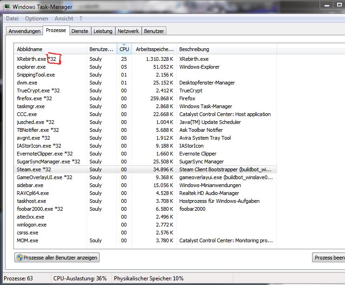Switch to the Dienste tab
This screenshot has height=285, width=345.
coord(80,31)
